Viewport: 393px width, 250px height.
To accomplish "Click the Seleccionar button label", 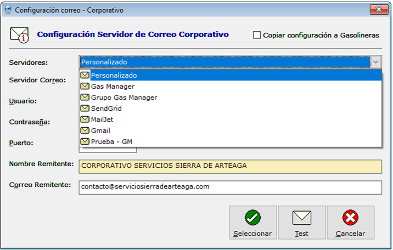I will (x=252, y=234).
